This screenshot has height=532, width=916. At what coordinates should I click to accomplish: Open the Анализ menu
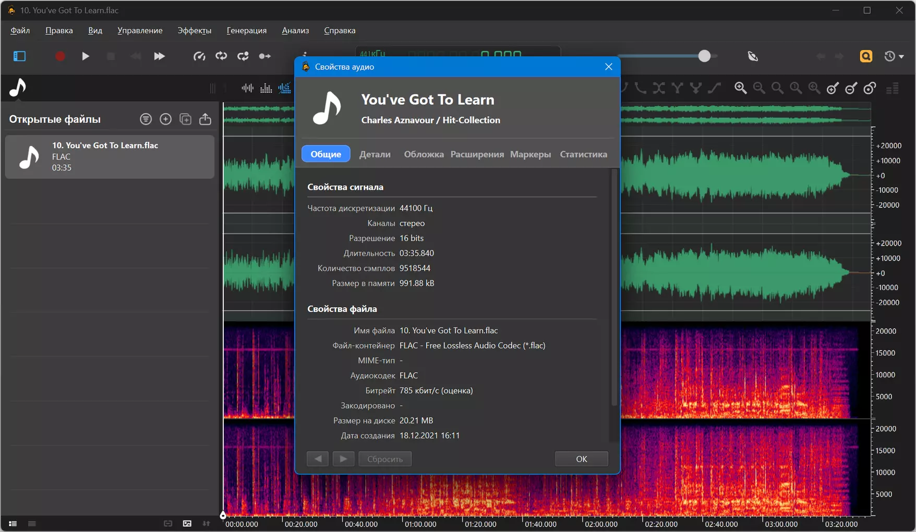295,30
